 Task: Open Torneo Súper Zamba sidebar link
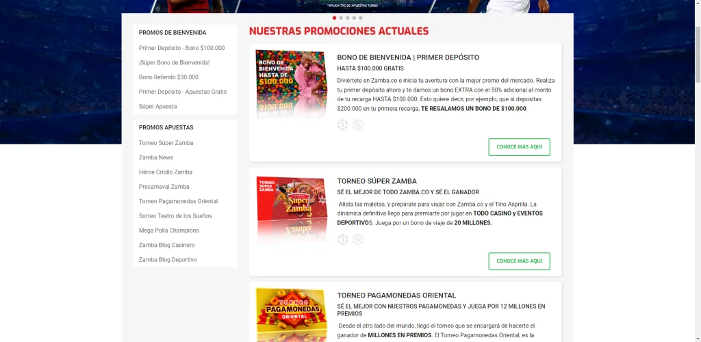pyautogui.click(x=166, y=143)
